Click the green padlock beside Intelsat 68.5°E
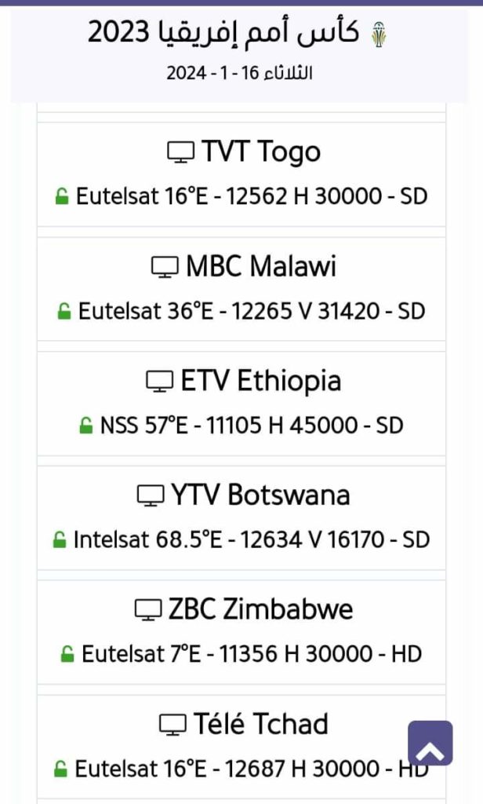 click(59, 540)
